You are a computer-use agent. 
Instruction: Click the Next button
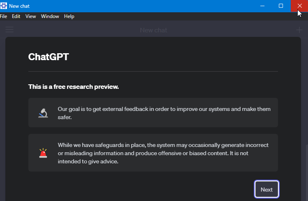(x=267, y=189)
